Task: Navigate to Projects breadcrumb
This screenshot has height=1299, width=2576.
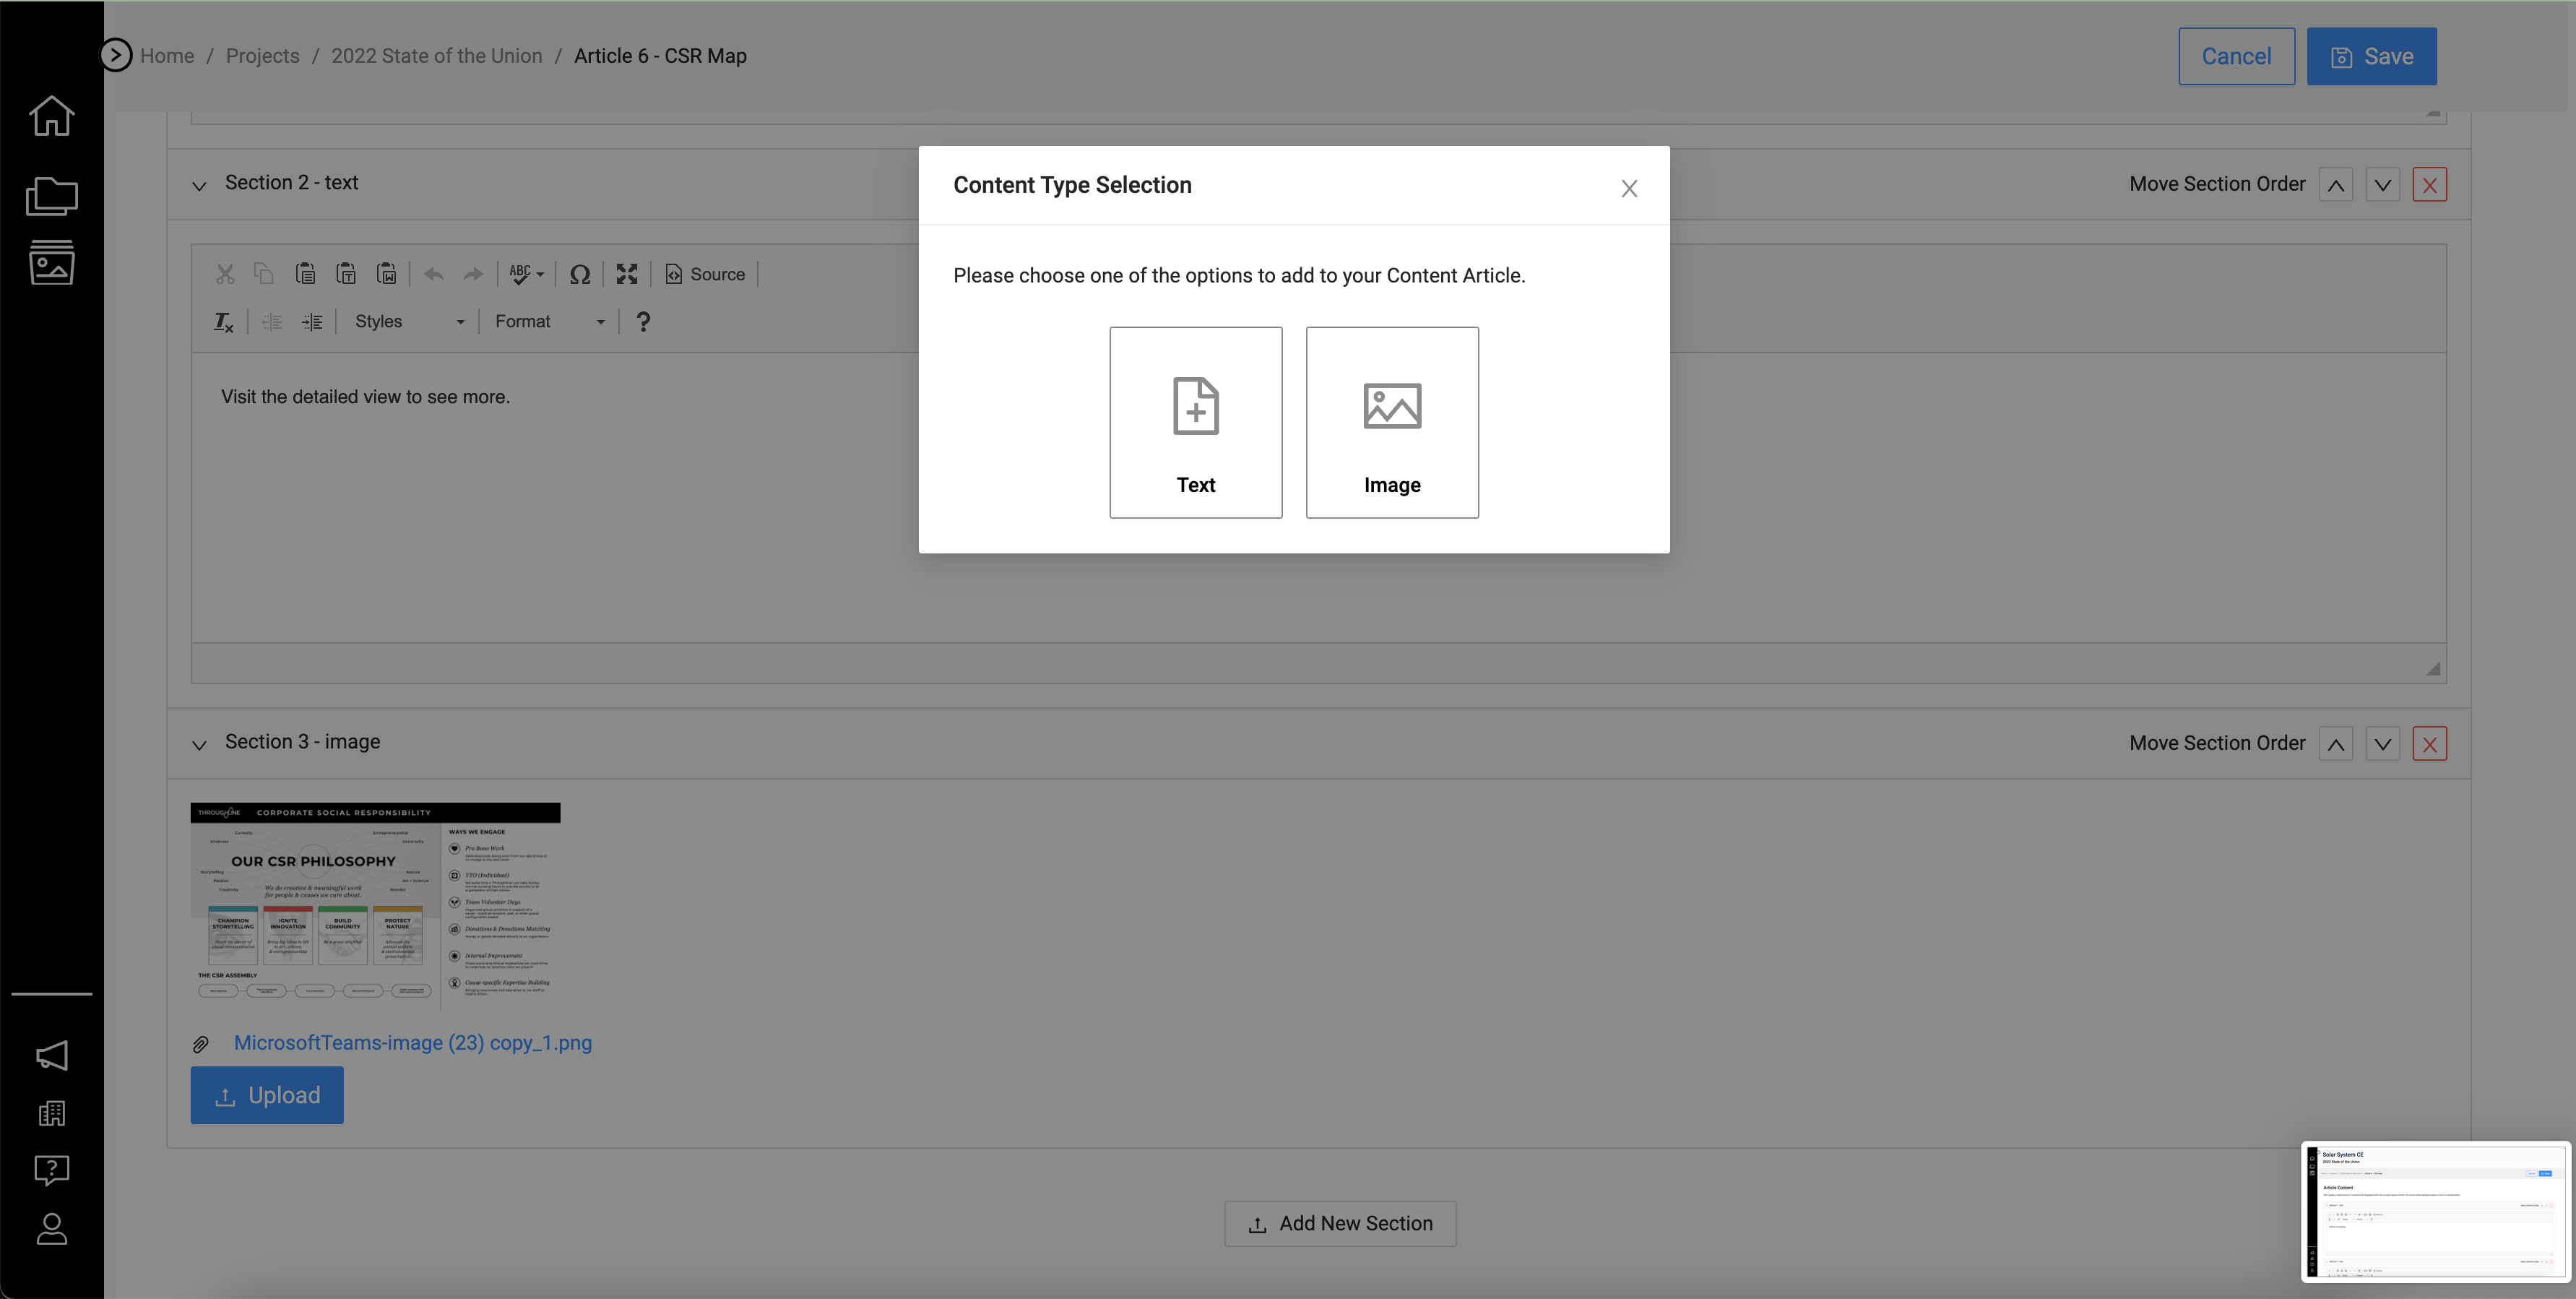Action: pos(262,56)
